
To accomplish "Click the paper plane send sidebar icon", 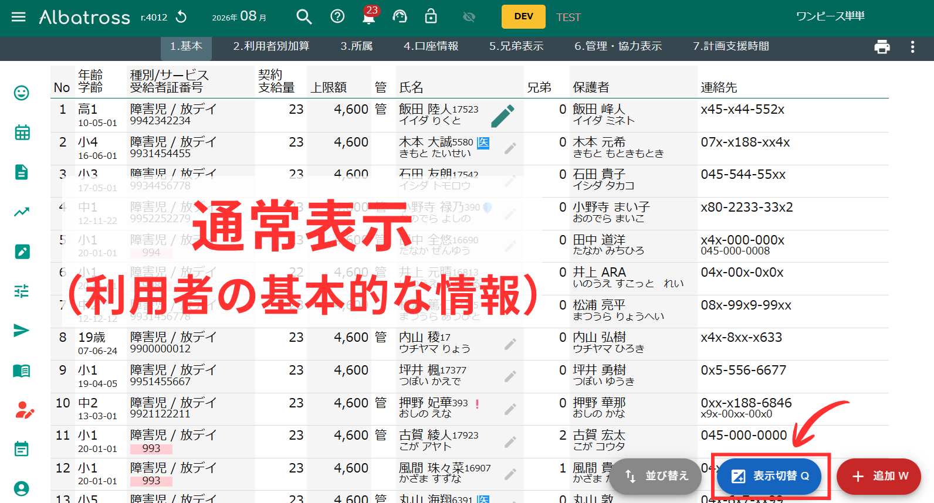I will click(22, 331).
